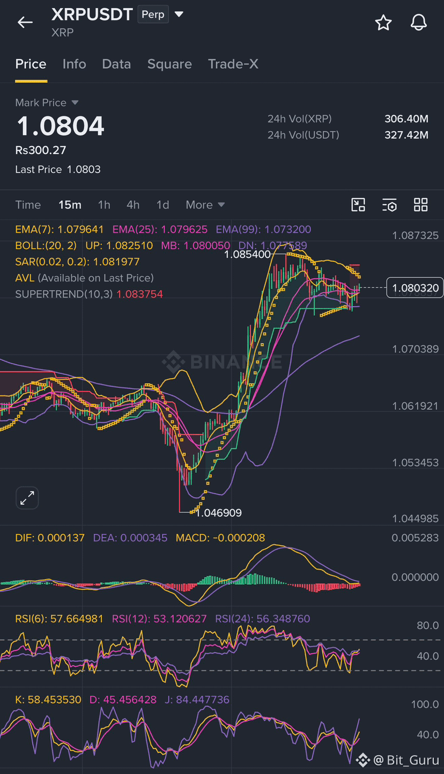444x774 pixels.
Task: Tap the K: 58.453530 KDJ value
Action: 48,700
